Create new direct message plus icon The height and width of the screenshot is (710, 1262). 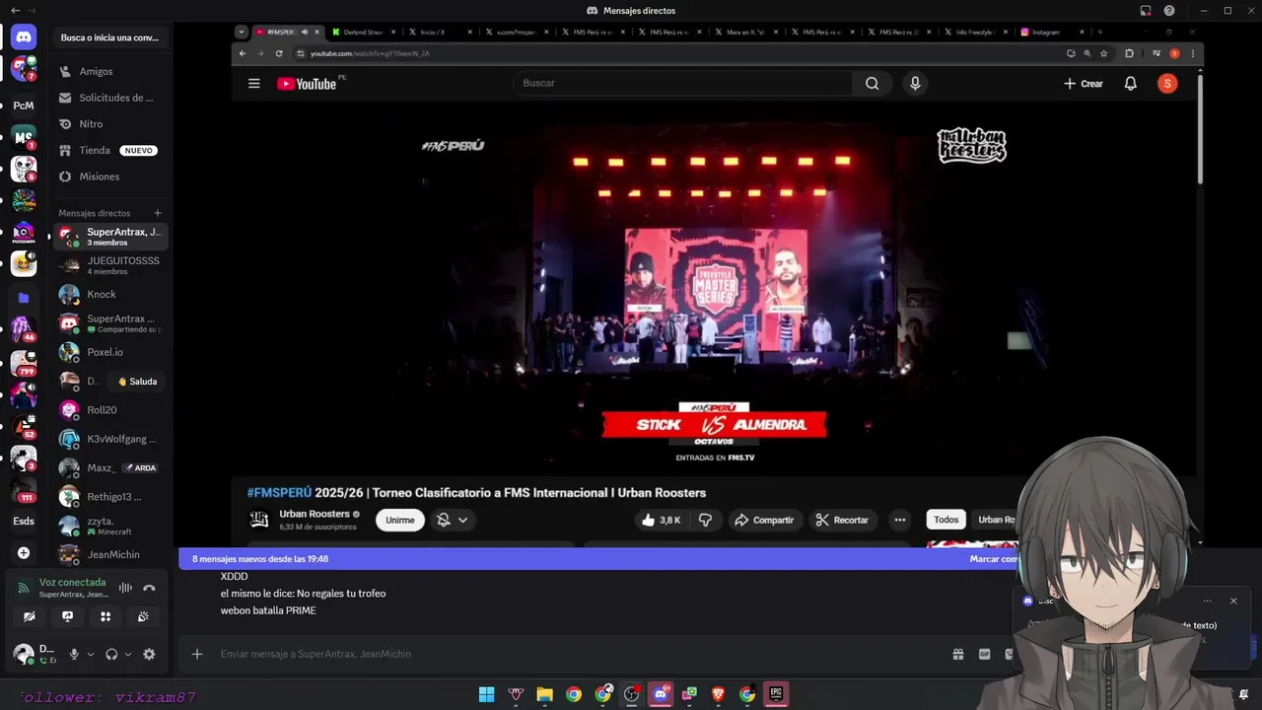[x=157, y=213]
